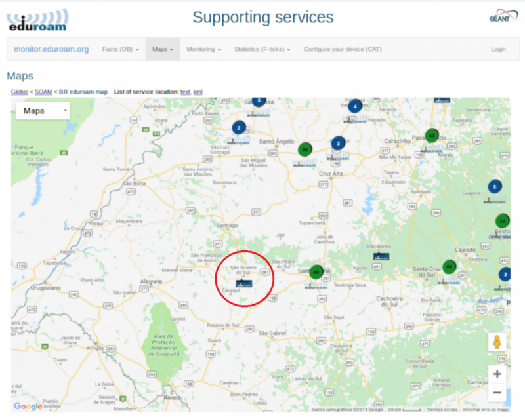The image size is (525, 417).
Task: Go to the SOAM breadcrumb link
Action: pyautogui.click(x=43, y=92)
